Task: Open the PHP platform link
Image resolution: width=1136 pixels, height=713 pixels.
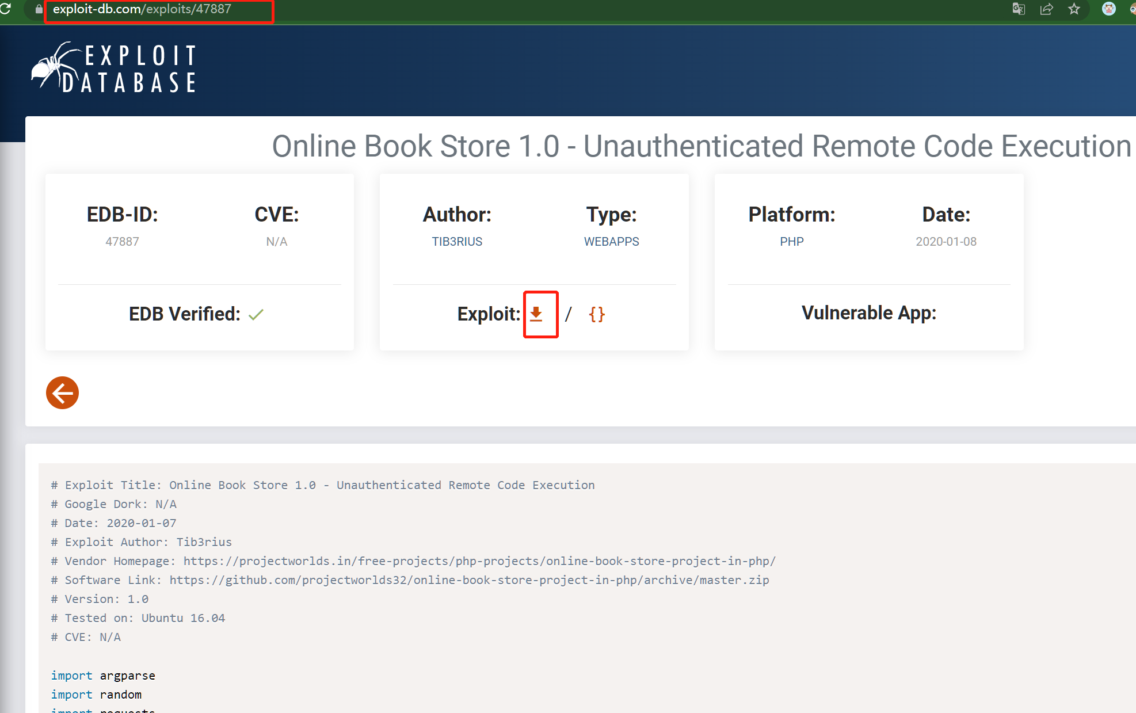Action: point(791,242)
